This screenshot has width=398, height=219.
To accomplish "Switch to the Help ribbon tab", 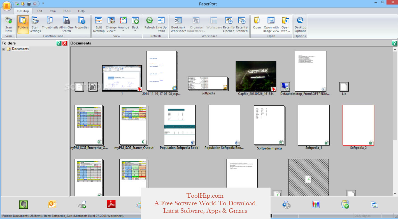I will 82,11.
